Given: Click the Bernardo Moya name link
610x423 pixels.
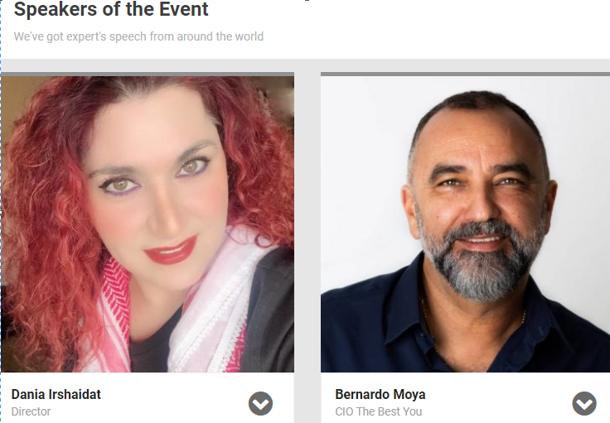Looking at the screenshot, I should [380, 394].
